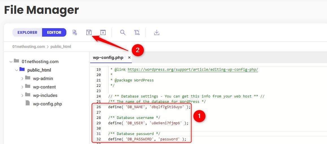Select the wp-admin folder name

click(x=43, y=79)
